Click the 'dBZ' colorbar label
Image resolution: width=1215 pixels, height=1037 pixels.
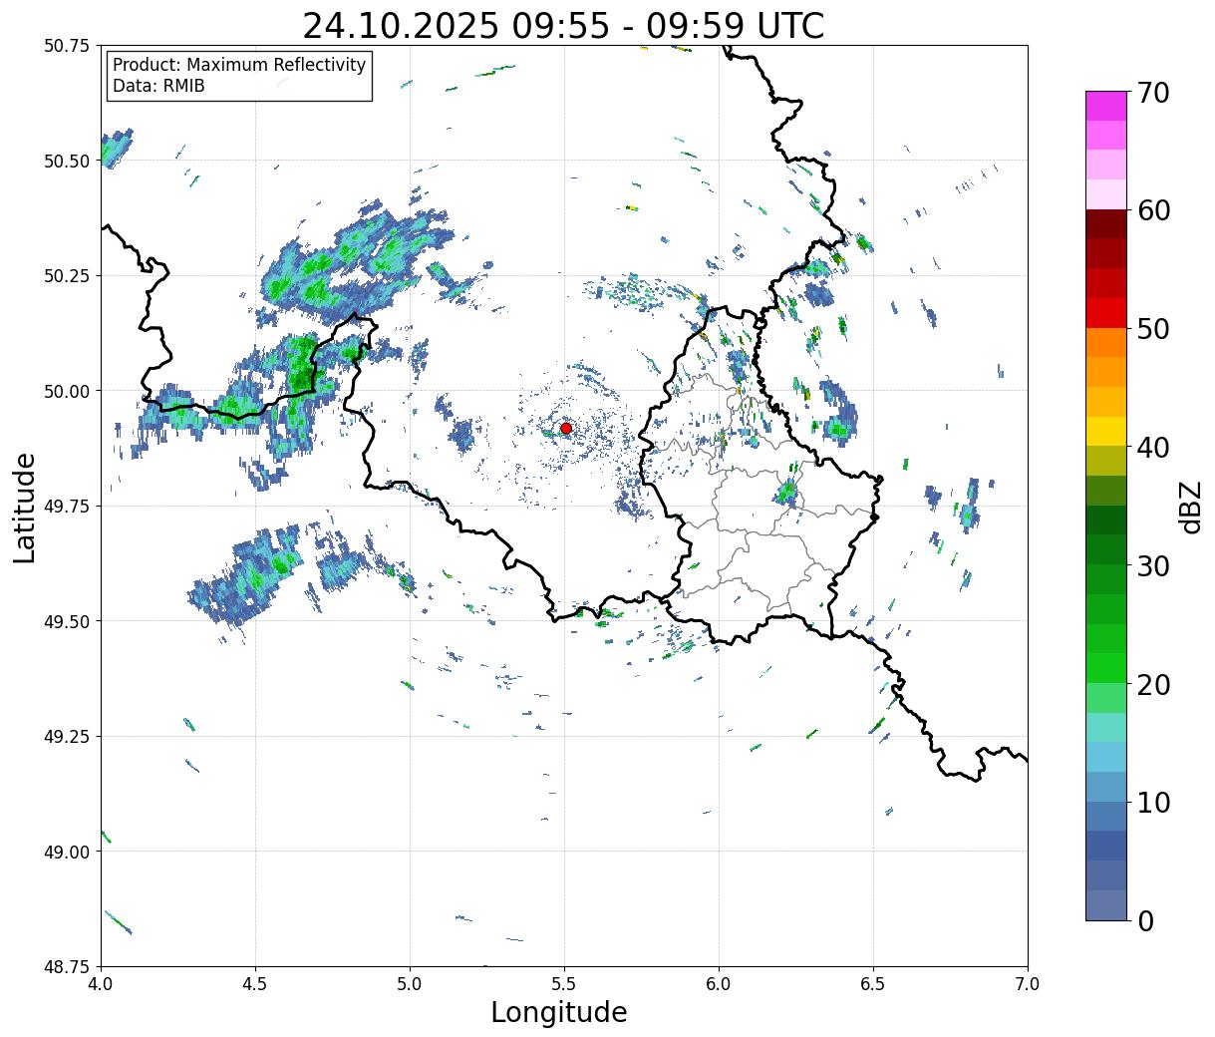point(1191,506)
